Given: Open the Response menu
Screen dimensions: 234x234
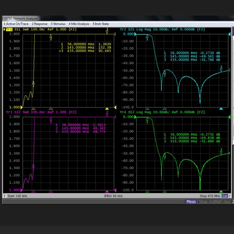Looking at the screenshot, I should (x=40, y=24).
